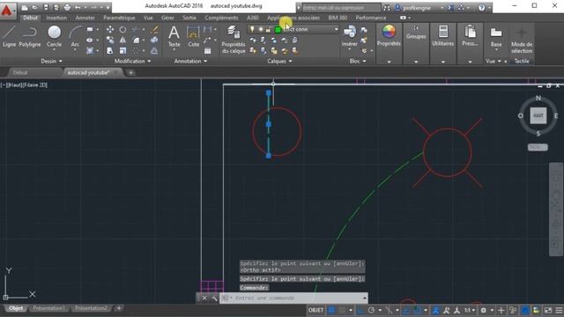Expand the Bloc panel

(358, 61)
